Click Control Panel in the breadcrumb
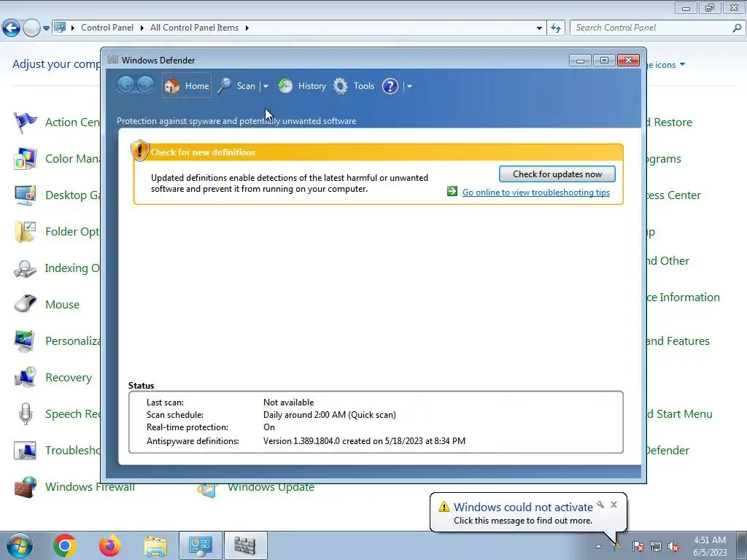 107,28
